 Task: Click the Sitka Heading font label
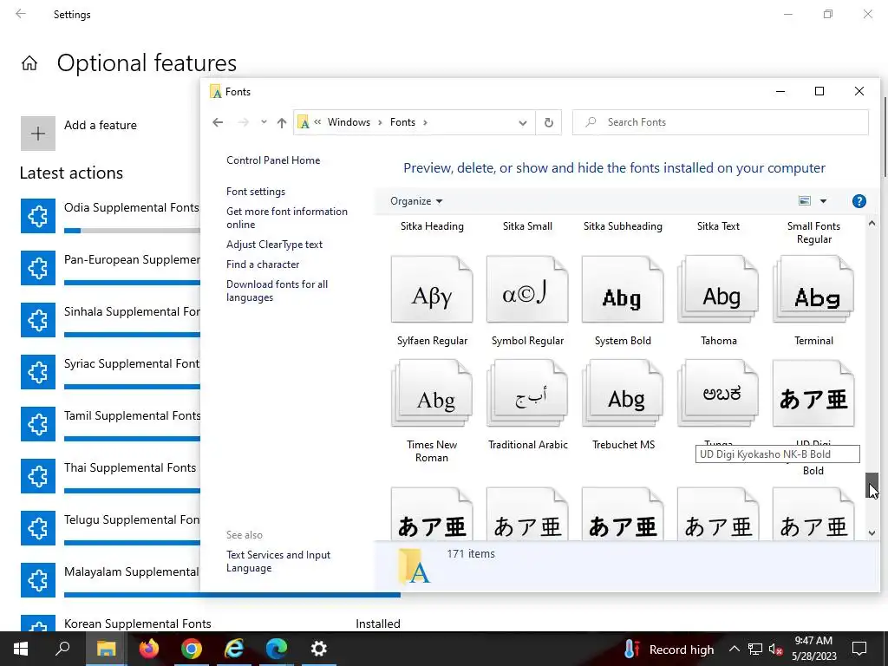click(432, 226)
